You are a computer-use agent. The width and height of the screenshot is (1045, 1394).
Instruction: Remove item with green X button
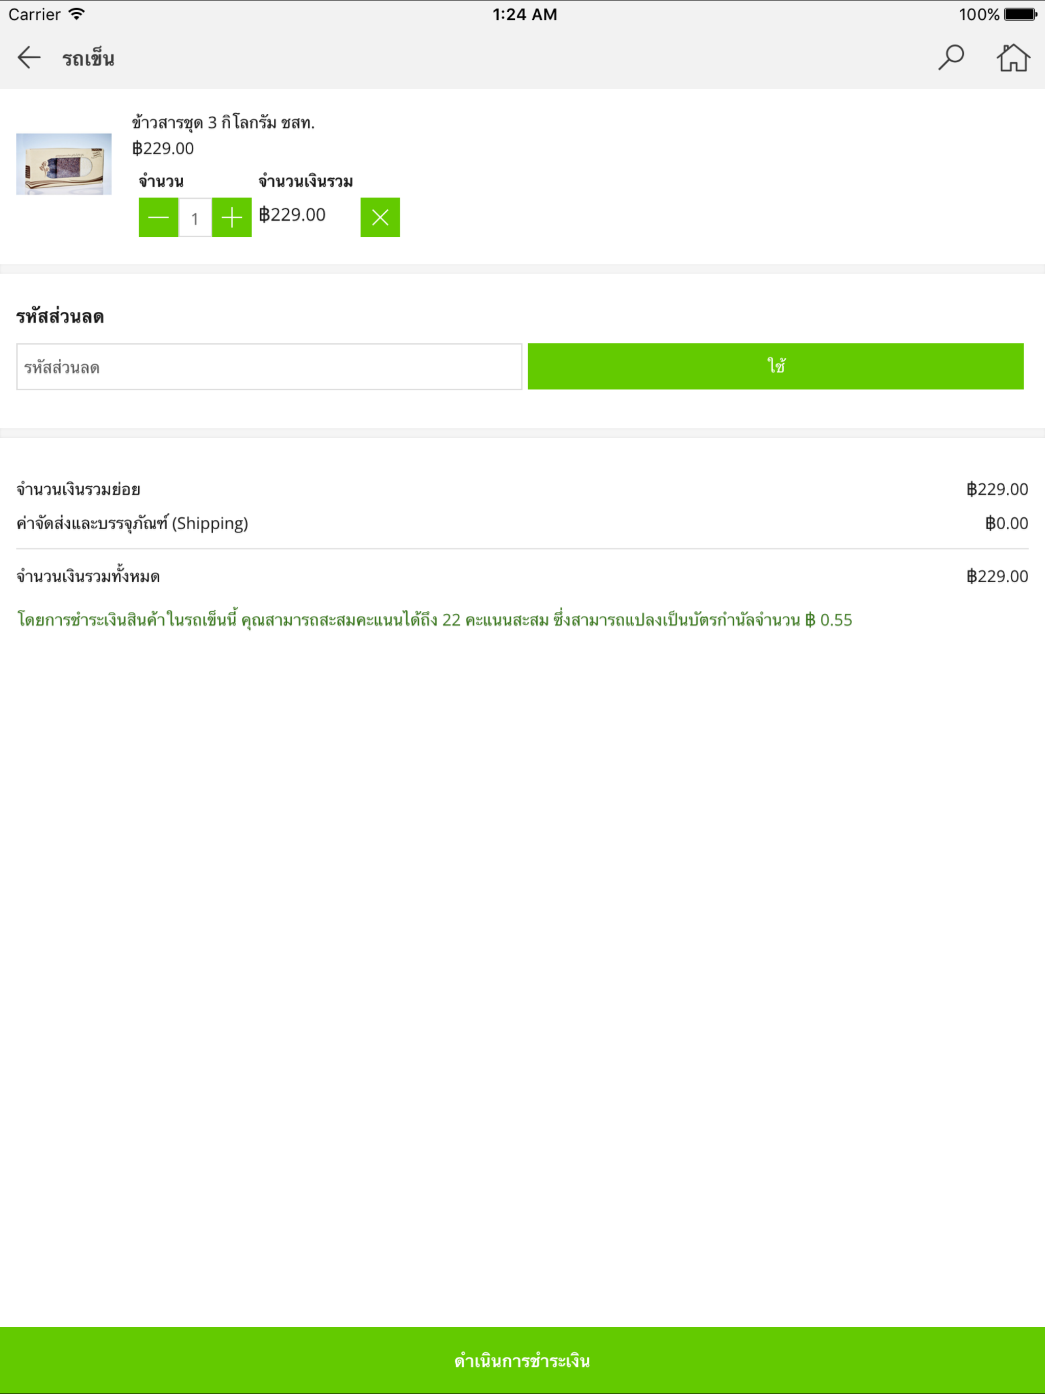click(380, 217)
